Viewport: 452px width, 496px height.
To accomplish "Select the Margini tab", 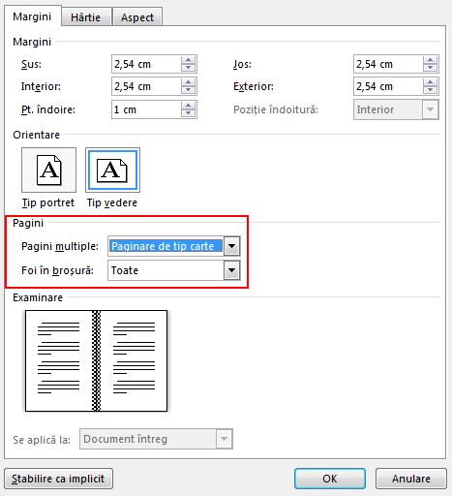I will [x=32, y=16].
